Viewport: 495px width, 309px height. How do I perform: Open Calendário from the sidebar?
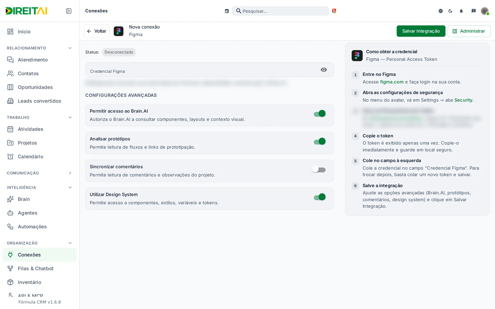(40, 157)
